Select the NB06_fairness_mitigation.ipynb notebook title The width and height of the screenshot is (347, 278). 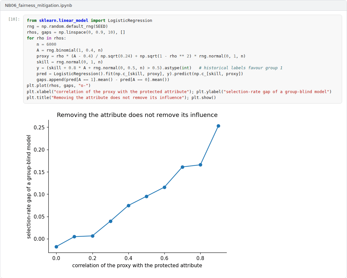(x=39, y=6)
